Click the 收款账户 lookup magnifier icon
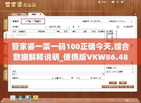This screenshot has width=141, height=103. [x=132, y=68]
